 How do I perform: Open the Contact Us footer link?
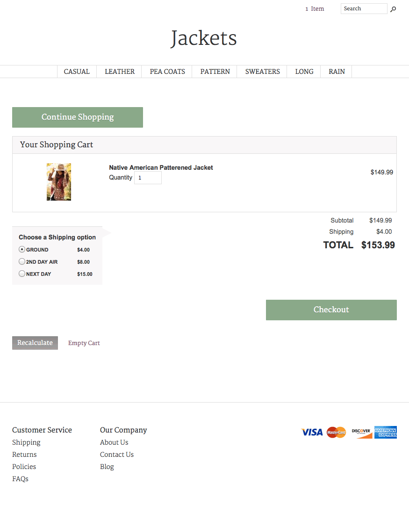117,454
